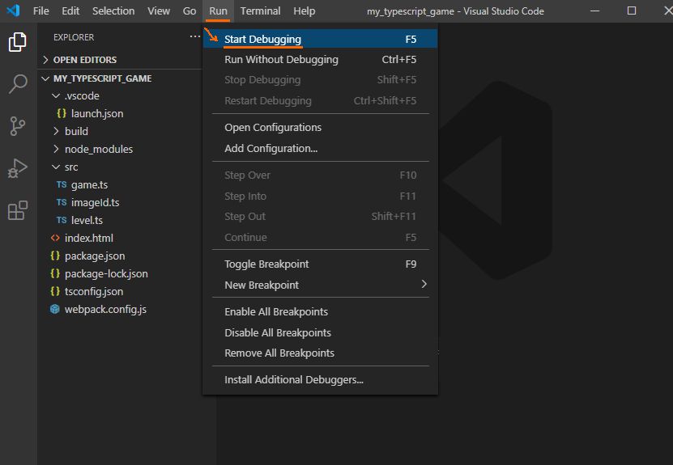Select Toggle Breakpoint menu entry
Viewport: 673px width, 465px height.
[x=266, y=264]
